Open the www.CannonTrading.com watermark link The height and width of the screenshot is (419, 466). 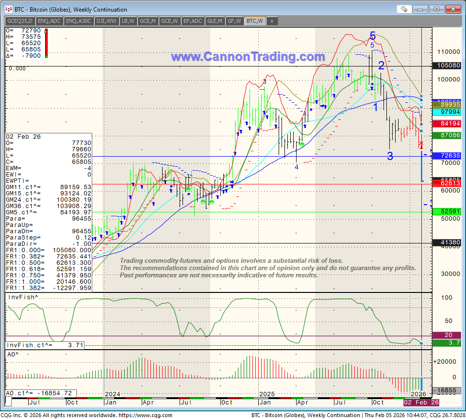(248, 57)
